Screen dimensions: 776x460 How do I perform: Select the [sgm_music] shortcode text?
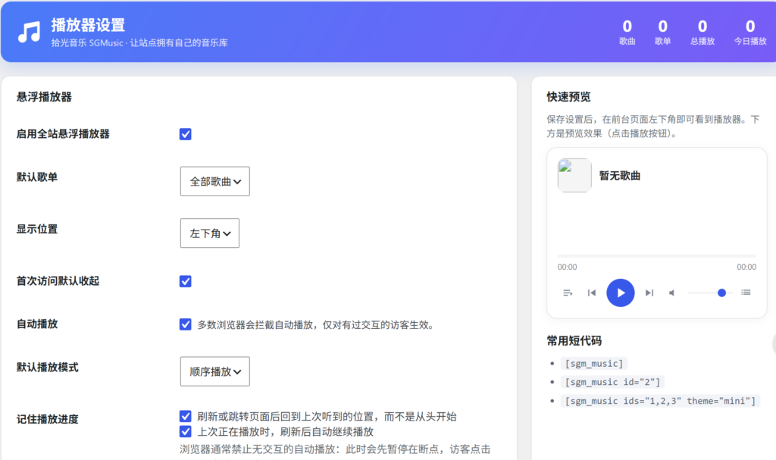click(594, 364)
